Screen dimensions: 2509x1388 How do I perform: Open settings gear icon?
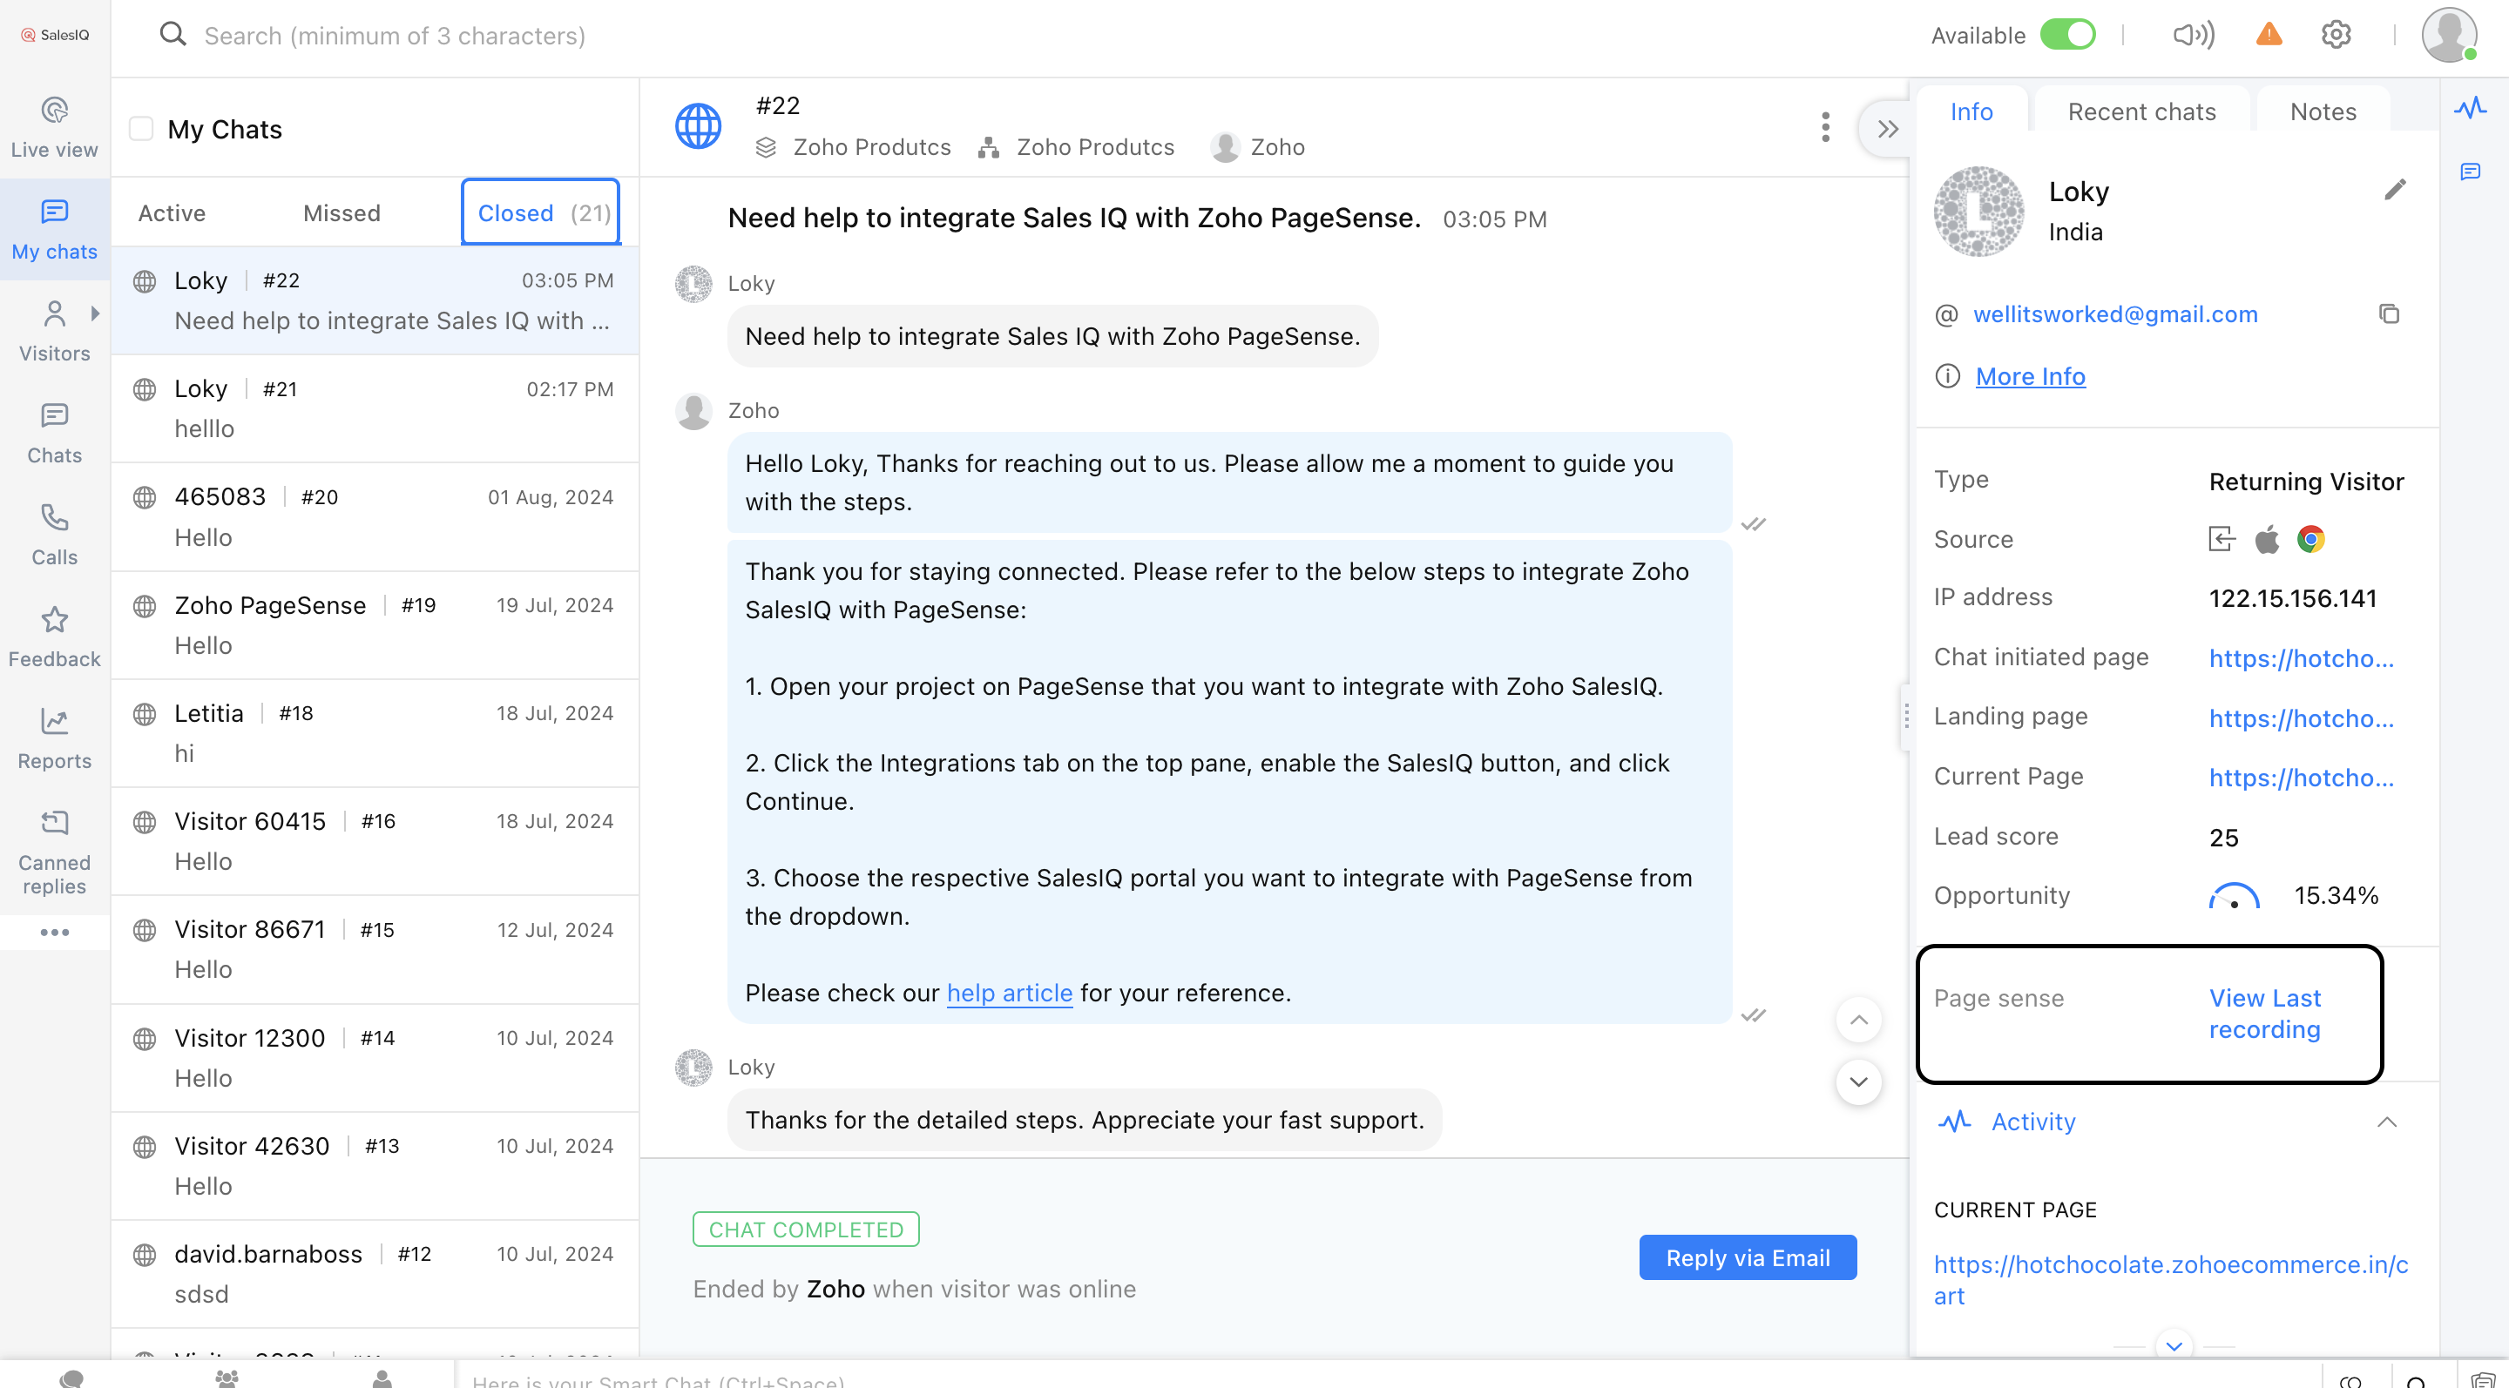[x=2336, y=35]
